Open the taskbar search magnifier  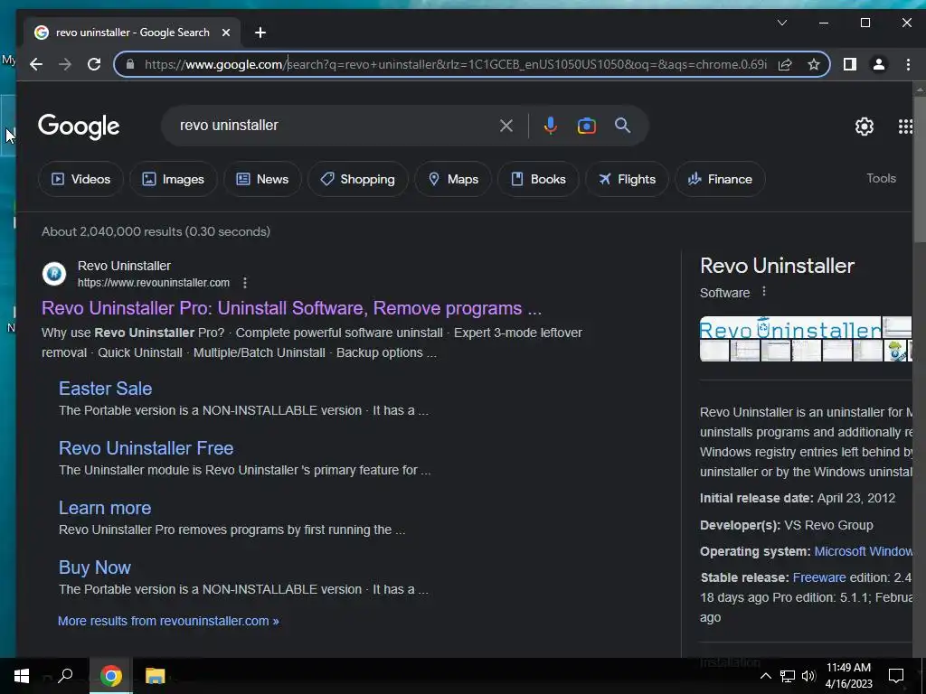click(65, 676)
